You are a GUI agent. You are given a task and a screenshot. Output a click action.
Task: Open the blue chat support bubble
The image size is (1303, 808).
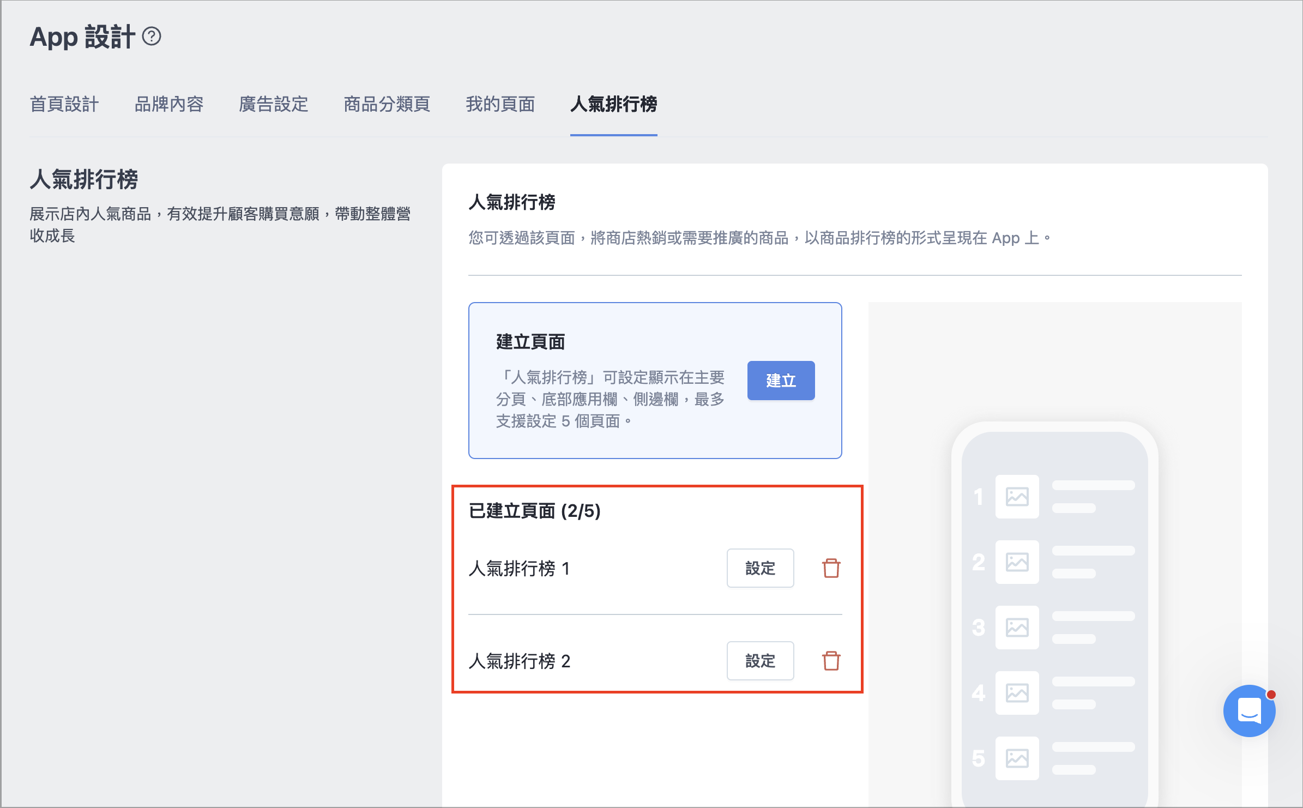pos(1249,711)
